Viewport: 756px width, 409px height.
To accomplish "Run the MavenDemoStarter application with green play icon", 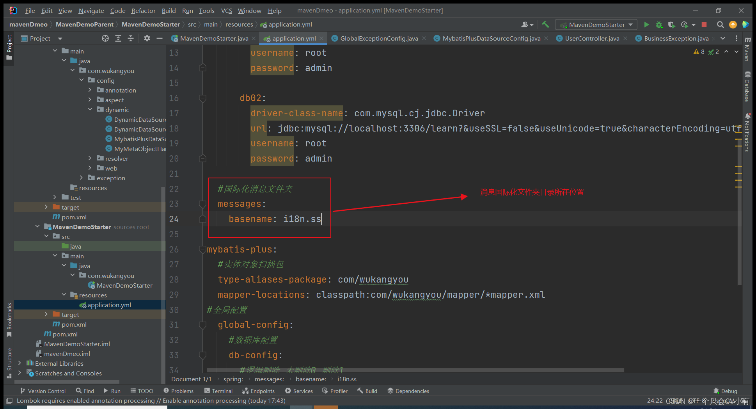I will pyautogui.click(x=646, y=24).
